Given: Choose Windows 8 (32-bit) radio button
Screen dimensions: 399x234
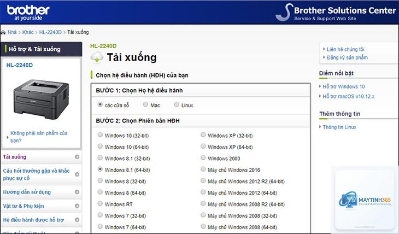Looking at the screenshot, I should 100,180.
